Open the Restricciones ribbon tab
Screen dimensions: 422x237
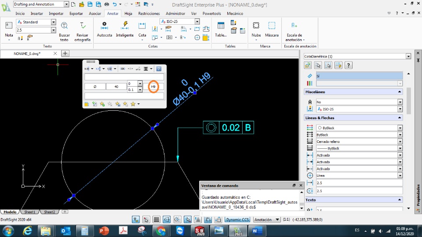point(149,14)
